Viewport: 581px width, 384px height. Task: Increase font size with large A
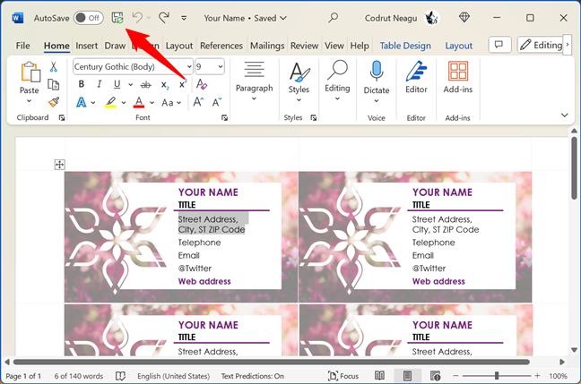(x=199, y=102)
